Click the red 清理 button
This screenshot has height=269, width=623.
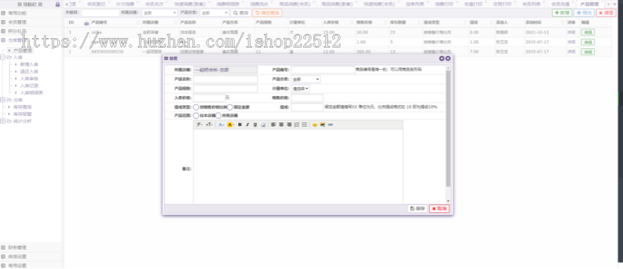click(x=606, y=12)
